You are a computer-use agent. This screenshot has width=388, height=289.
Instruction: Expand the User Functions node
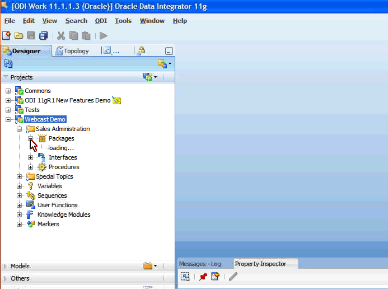click(19, 205)
